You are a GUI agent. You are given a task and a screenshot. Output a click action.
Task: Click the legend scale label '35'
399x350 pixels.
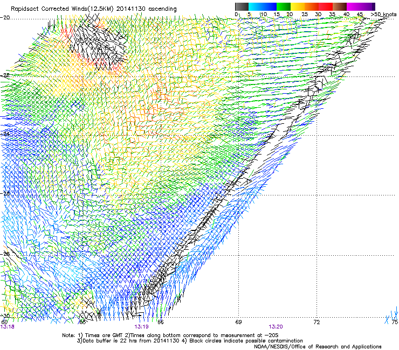pos(332,14)
